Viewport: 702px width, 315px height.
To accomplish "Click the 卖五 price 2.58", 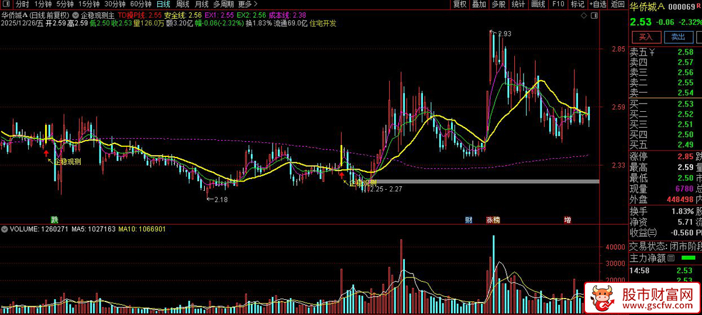I will (685, 53).
